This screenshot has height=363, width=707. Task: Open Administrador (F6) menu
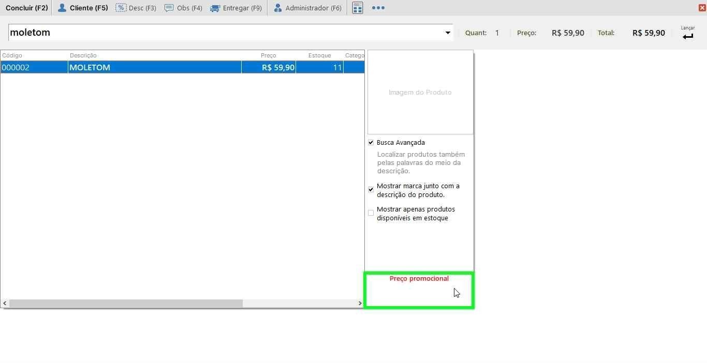pos(307,8)
